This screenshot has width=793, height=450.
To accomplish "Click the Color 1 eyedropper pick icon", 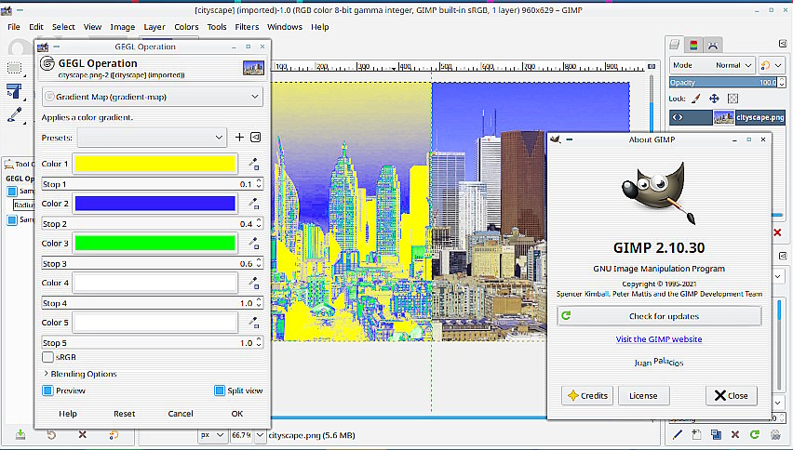I will tap(253, 164).
